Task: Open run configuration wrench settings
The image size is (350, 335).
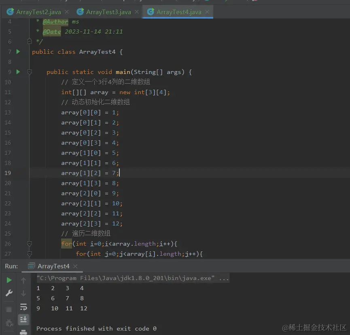Action: (x=9, y=293)
